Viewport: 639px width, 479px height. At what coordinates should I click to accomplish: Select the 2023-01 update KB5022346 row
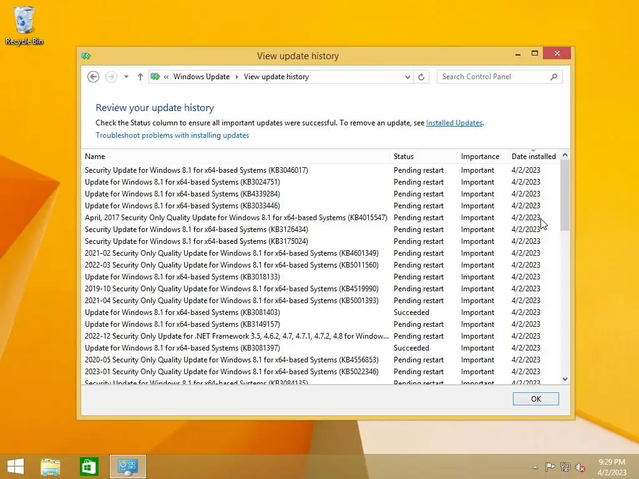coord(320,372)
